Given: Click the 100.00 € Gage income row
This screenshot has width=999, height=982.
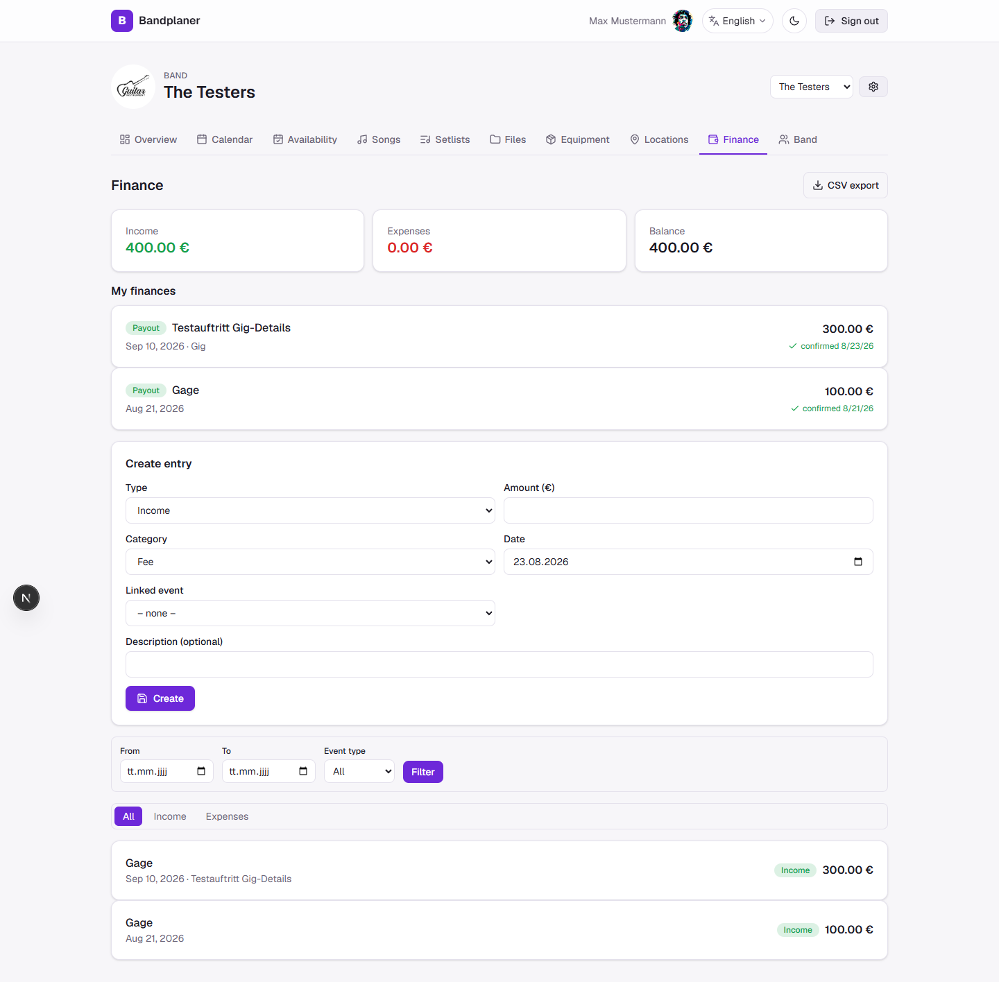Looking at the screenshot, I should (499, 930).
